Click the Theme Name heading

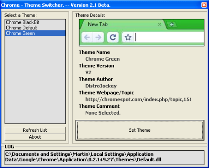tap(95, 52)
